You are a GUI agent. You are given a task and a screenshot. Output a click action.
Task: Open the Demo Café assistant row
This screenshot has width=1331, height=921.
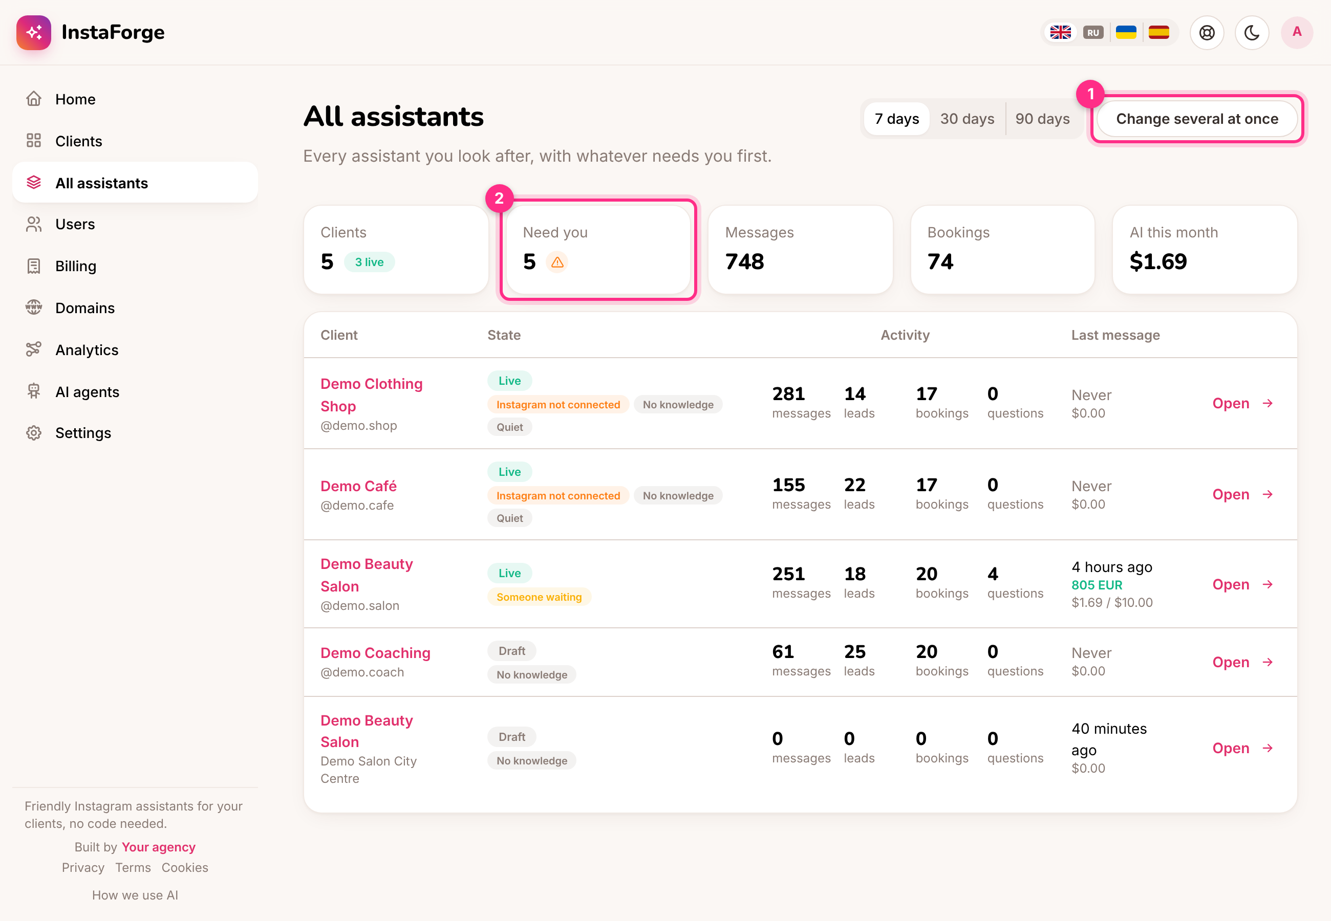point(1242,495)
